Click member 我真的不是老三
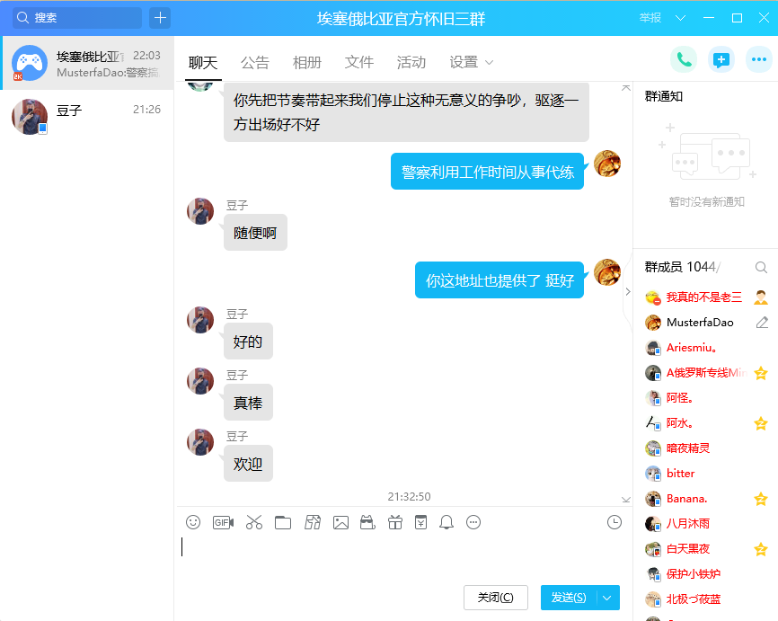Viewport: 778px width, 621px height. [x=704, y=297]
